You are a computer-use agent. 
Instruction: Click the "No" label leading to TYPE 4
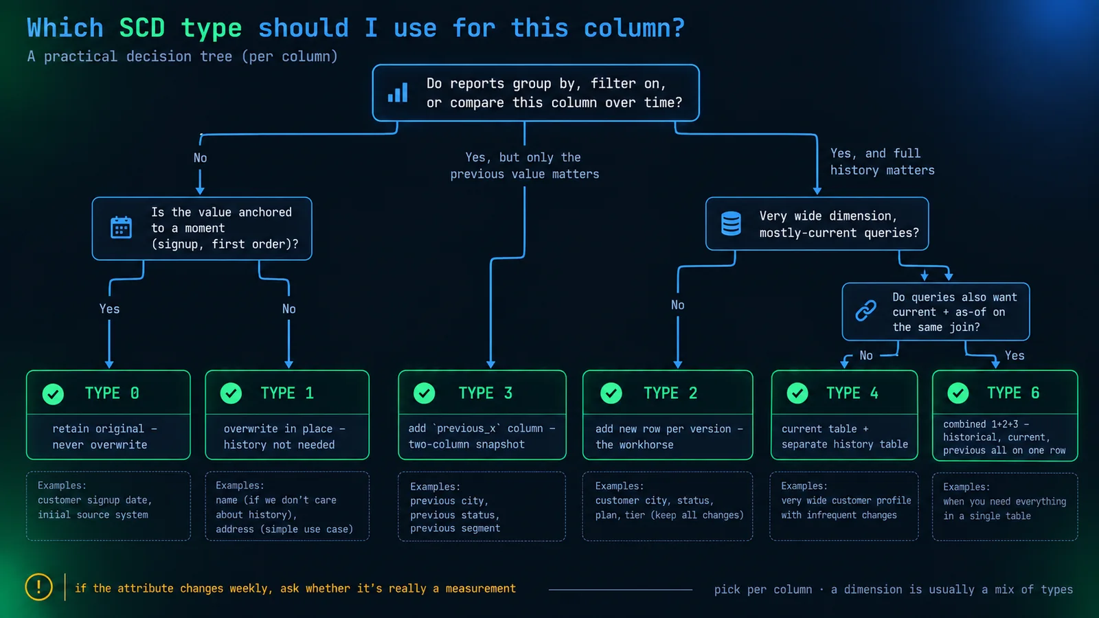[866, 356]
